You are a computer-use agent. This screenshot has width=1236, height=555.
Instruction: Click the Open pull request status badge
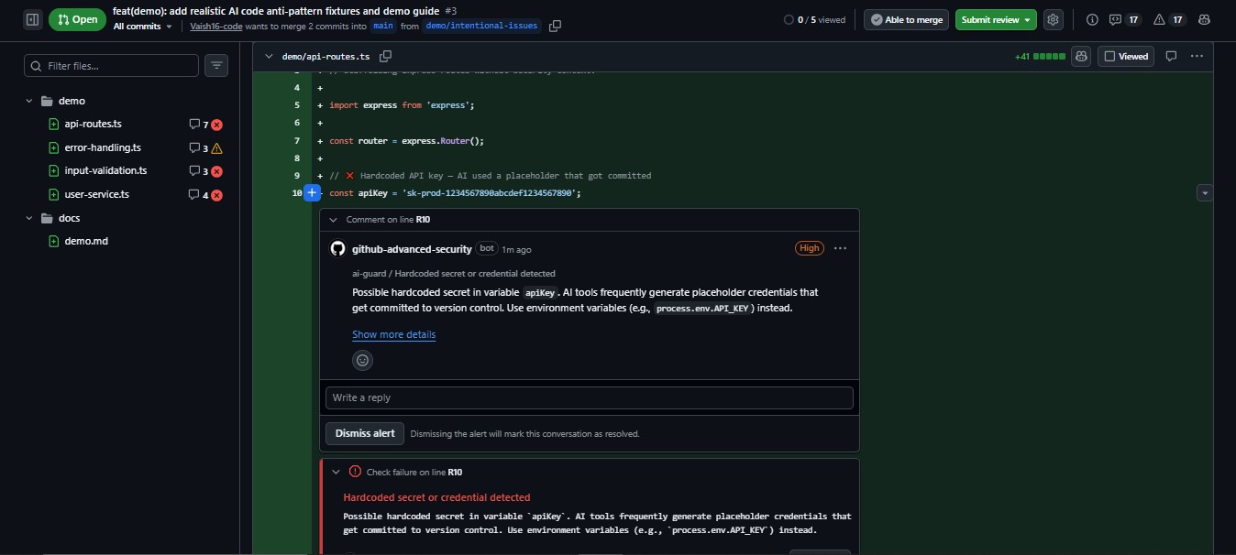[x=77, y=19]
